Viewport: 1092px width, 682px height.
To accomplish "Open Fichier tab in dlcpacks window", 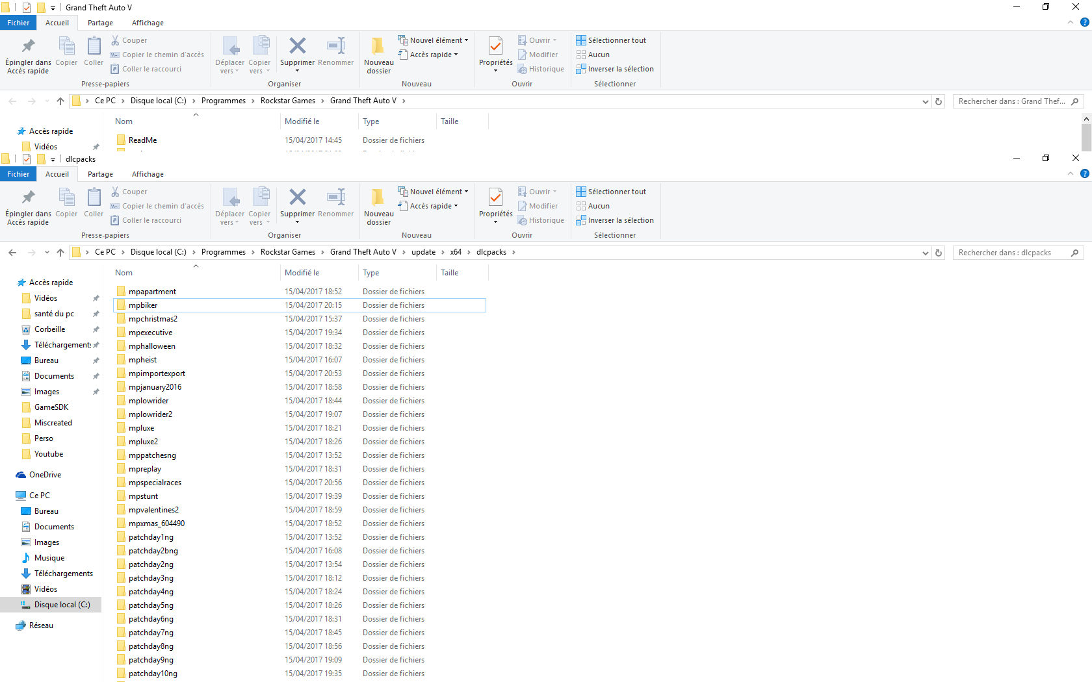I will point(18,174).
